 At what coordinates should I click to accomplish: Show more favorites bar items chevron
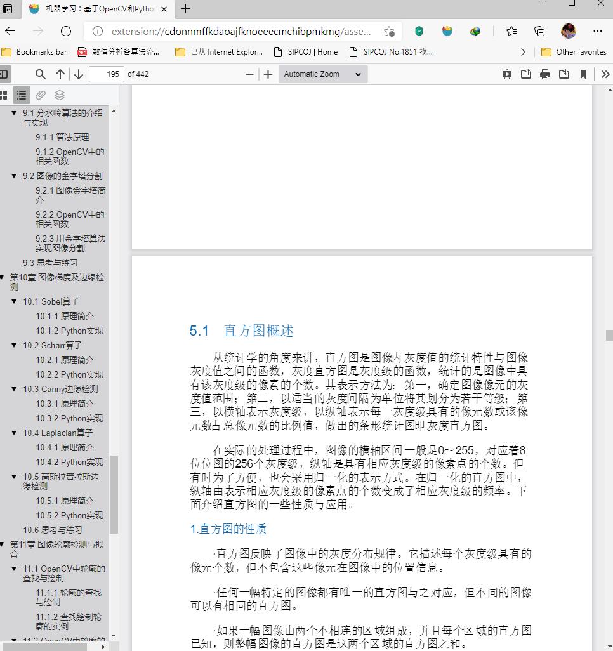(524, 52)
